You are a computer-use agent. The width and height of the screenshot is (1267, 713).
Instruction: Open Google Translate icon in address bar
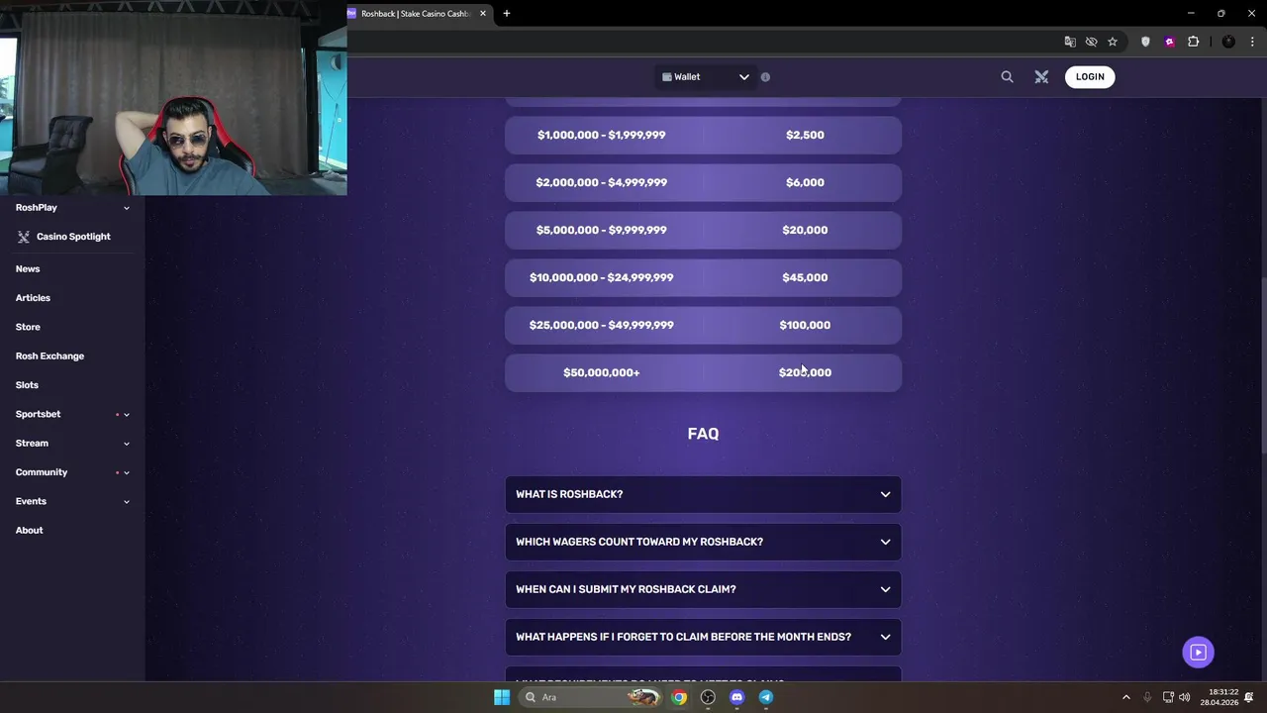click(x=1070, y=42)
